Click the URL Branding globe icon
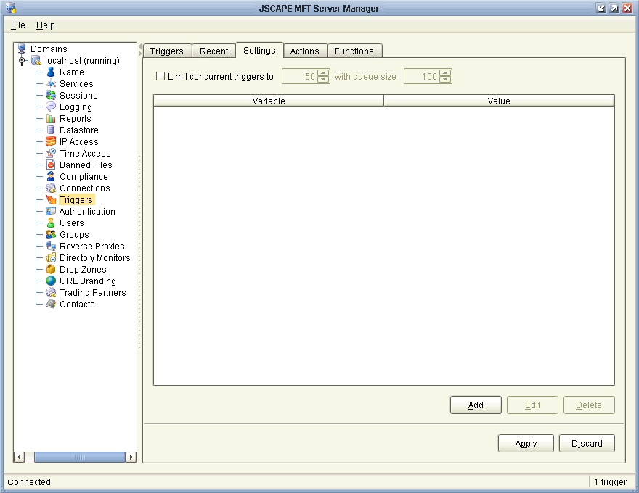This screenshot has height=493, width=639. [51, 281]
